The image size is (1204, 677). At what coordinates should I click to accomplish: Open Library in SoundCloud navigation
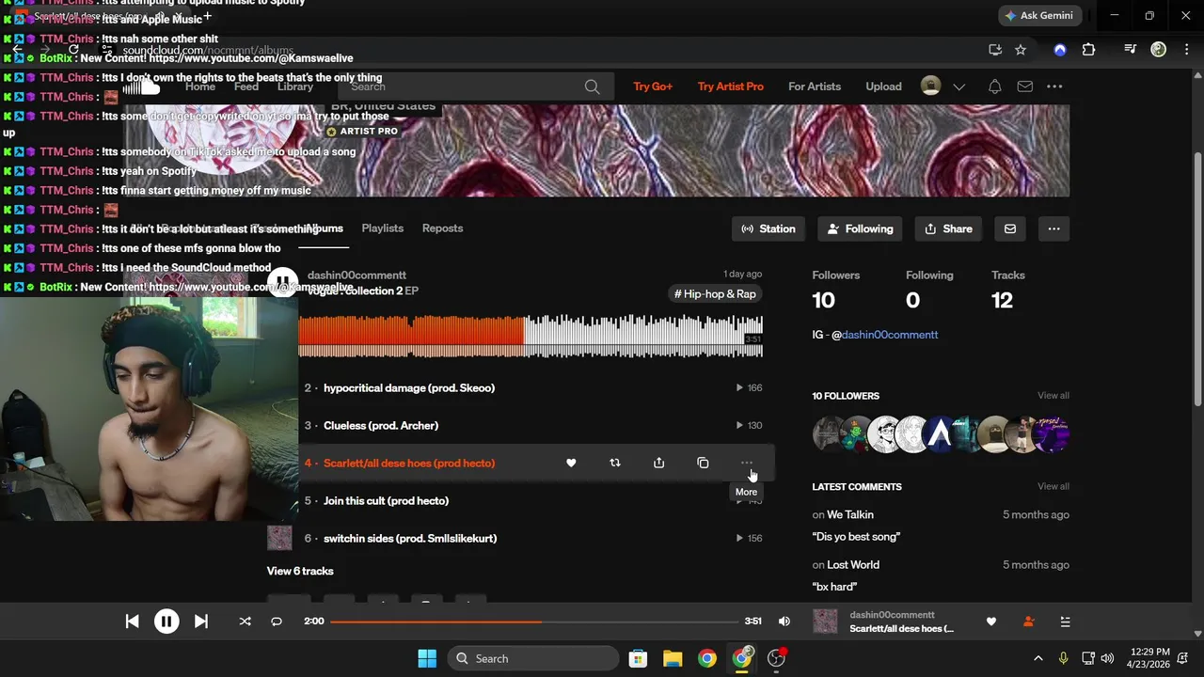point(295,87)
